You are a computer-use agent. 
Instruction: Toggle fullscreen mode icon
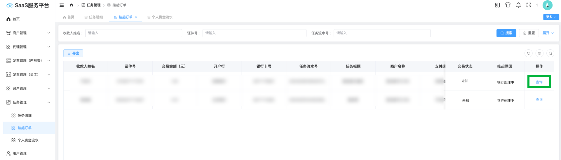pyautogui.click(x=529, y=5)
